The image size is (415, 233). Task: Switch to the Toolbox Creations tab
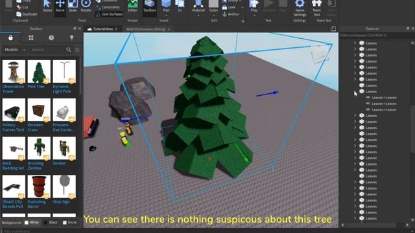click(x=71, y=38)
